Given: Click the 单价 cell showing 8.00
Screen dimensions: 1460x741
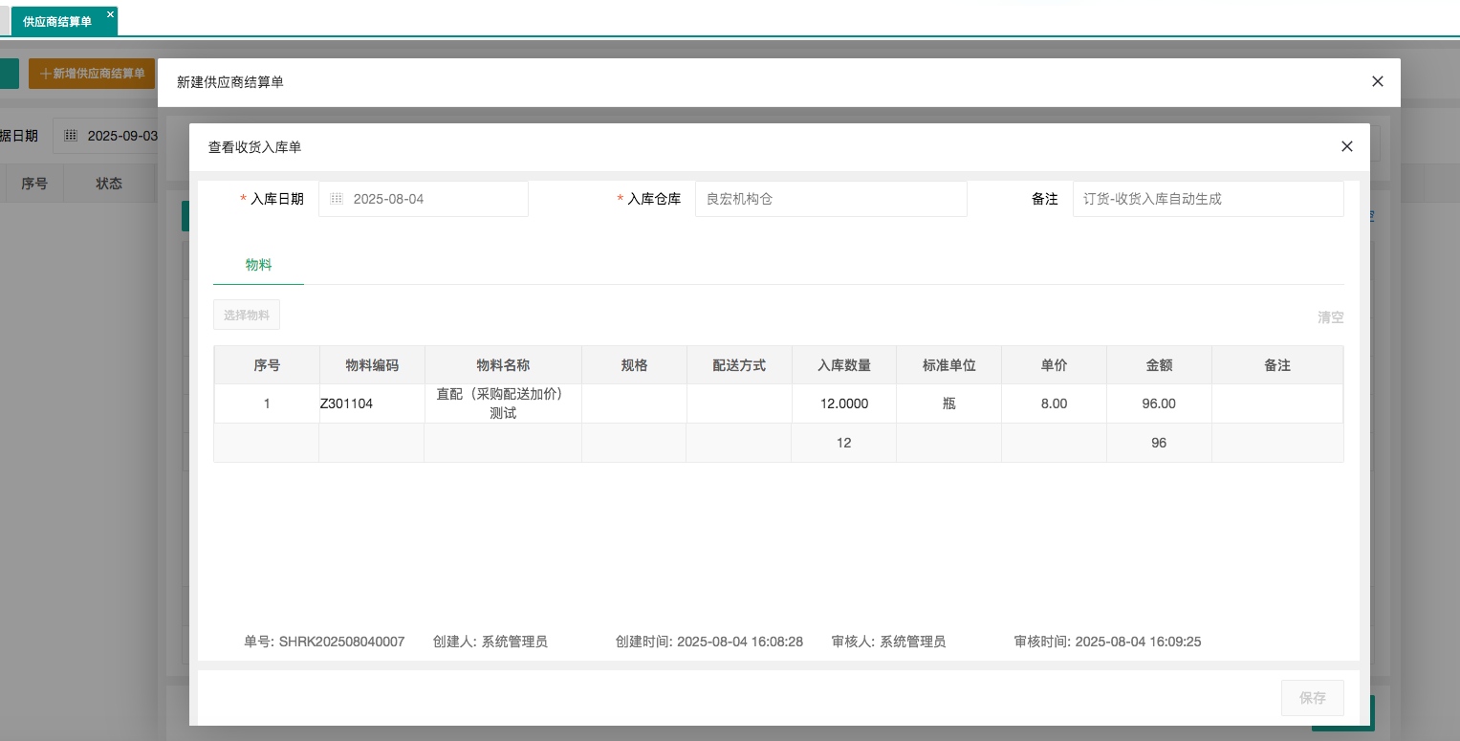Looking at the screenshot, I should tap(1054, 403).
